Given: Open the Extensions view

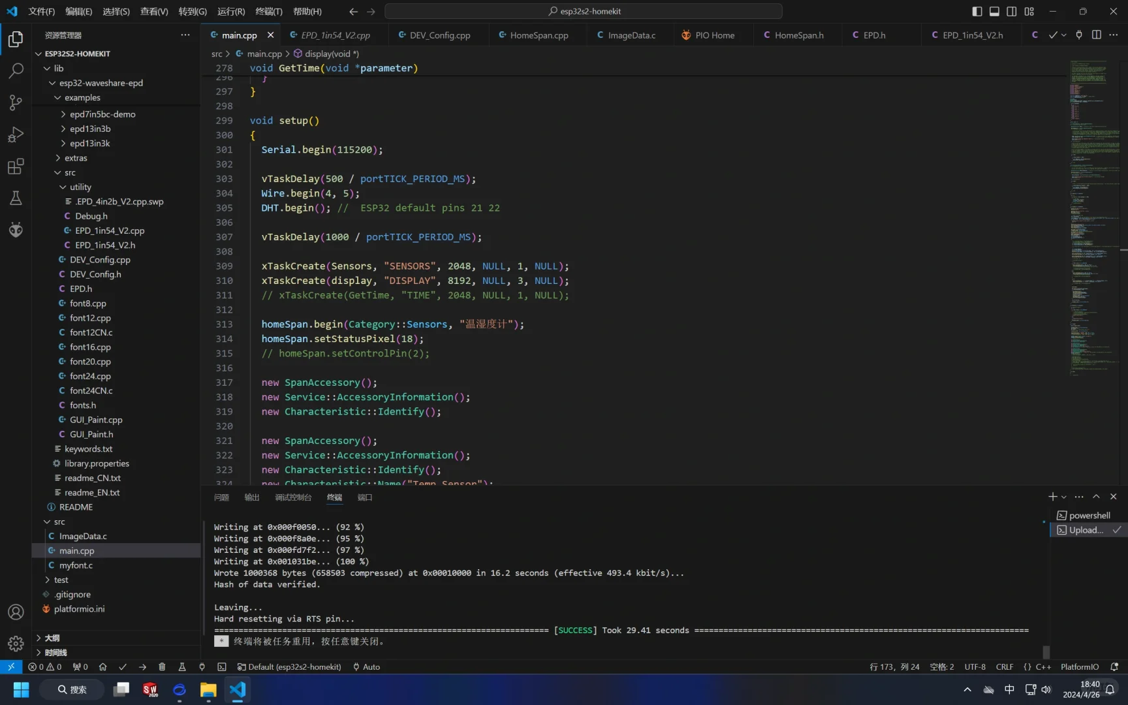Looking at the screenshot, I should [x=16, y=166].
